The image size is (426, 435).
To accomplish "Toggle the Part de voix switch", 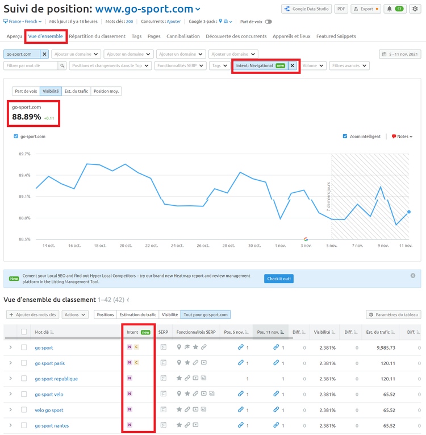I will click(268, 22).
